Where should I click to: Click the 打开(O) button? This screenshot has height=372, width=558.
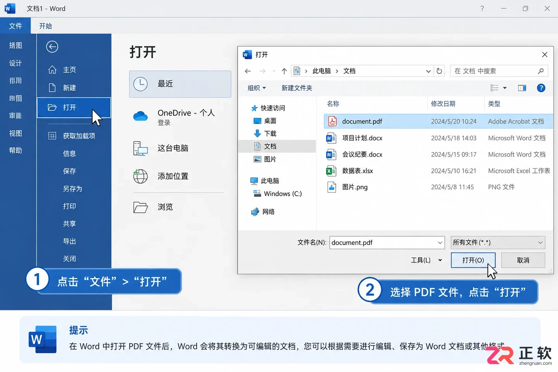(x=473, y=260)
